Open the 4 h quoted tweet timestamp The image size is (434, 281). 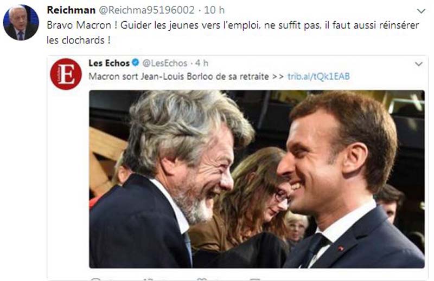[x=202, y=63]
